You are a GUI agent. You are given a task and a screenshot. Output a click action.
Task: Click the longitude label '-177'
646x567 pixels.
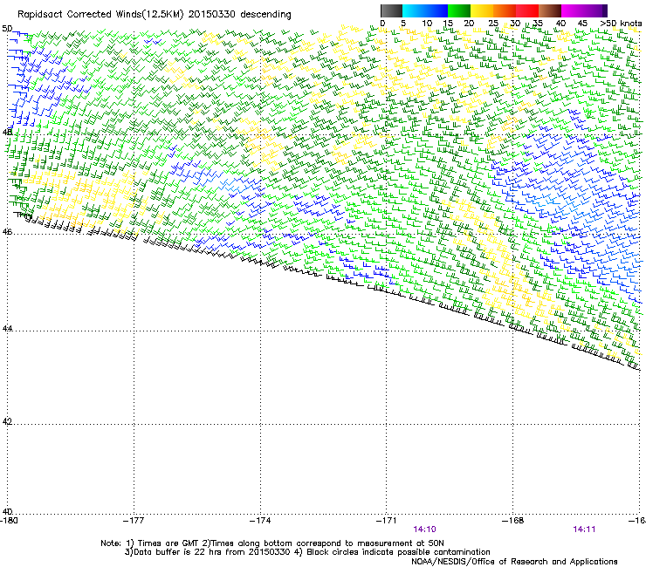point(134,521)
